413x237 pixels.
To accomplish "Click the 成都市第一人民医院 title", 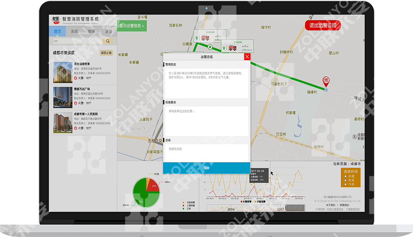I will coord(86,114).
